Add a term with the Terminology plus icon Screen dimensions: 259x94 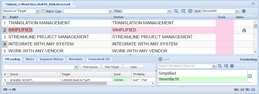(160, 59)
